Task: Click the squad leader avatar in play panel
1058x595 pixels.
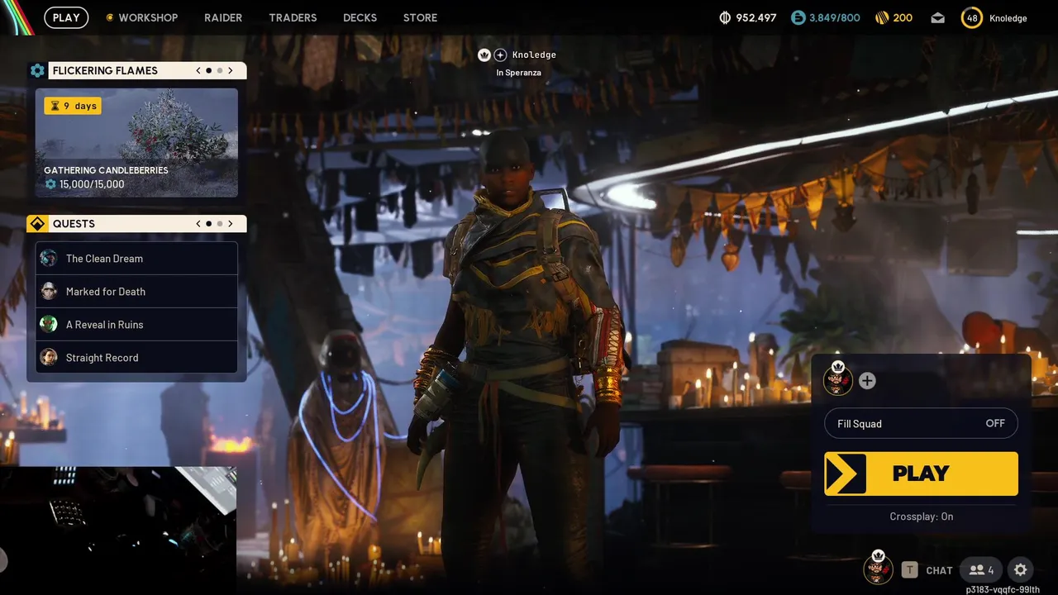Action: pos(838,380)
